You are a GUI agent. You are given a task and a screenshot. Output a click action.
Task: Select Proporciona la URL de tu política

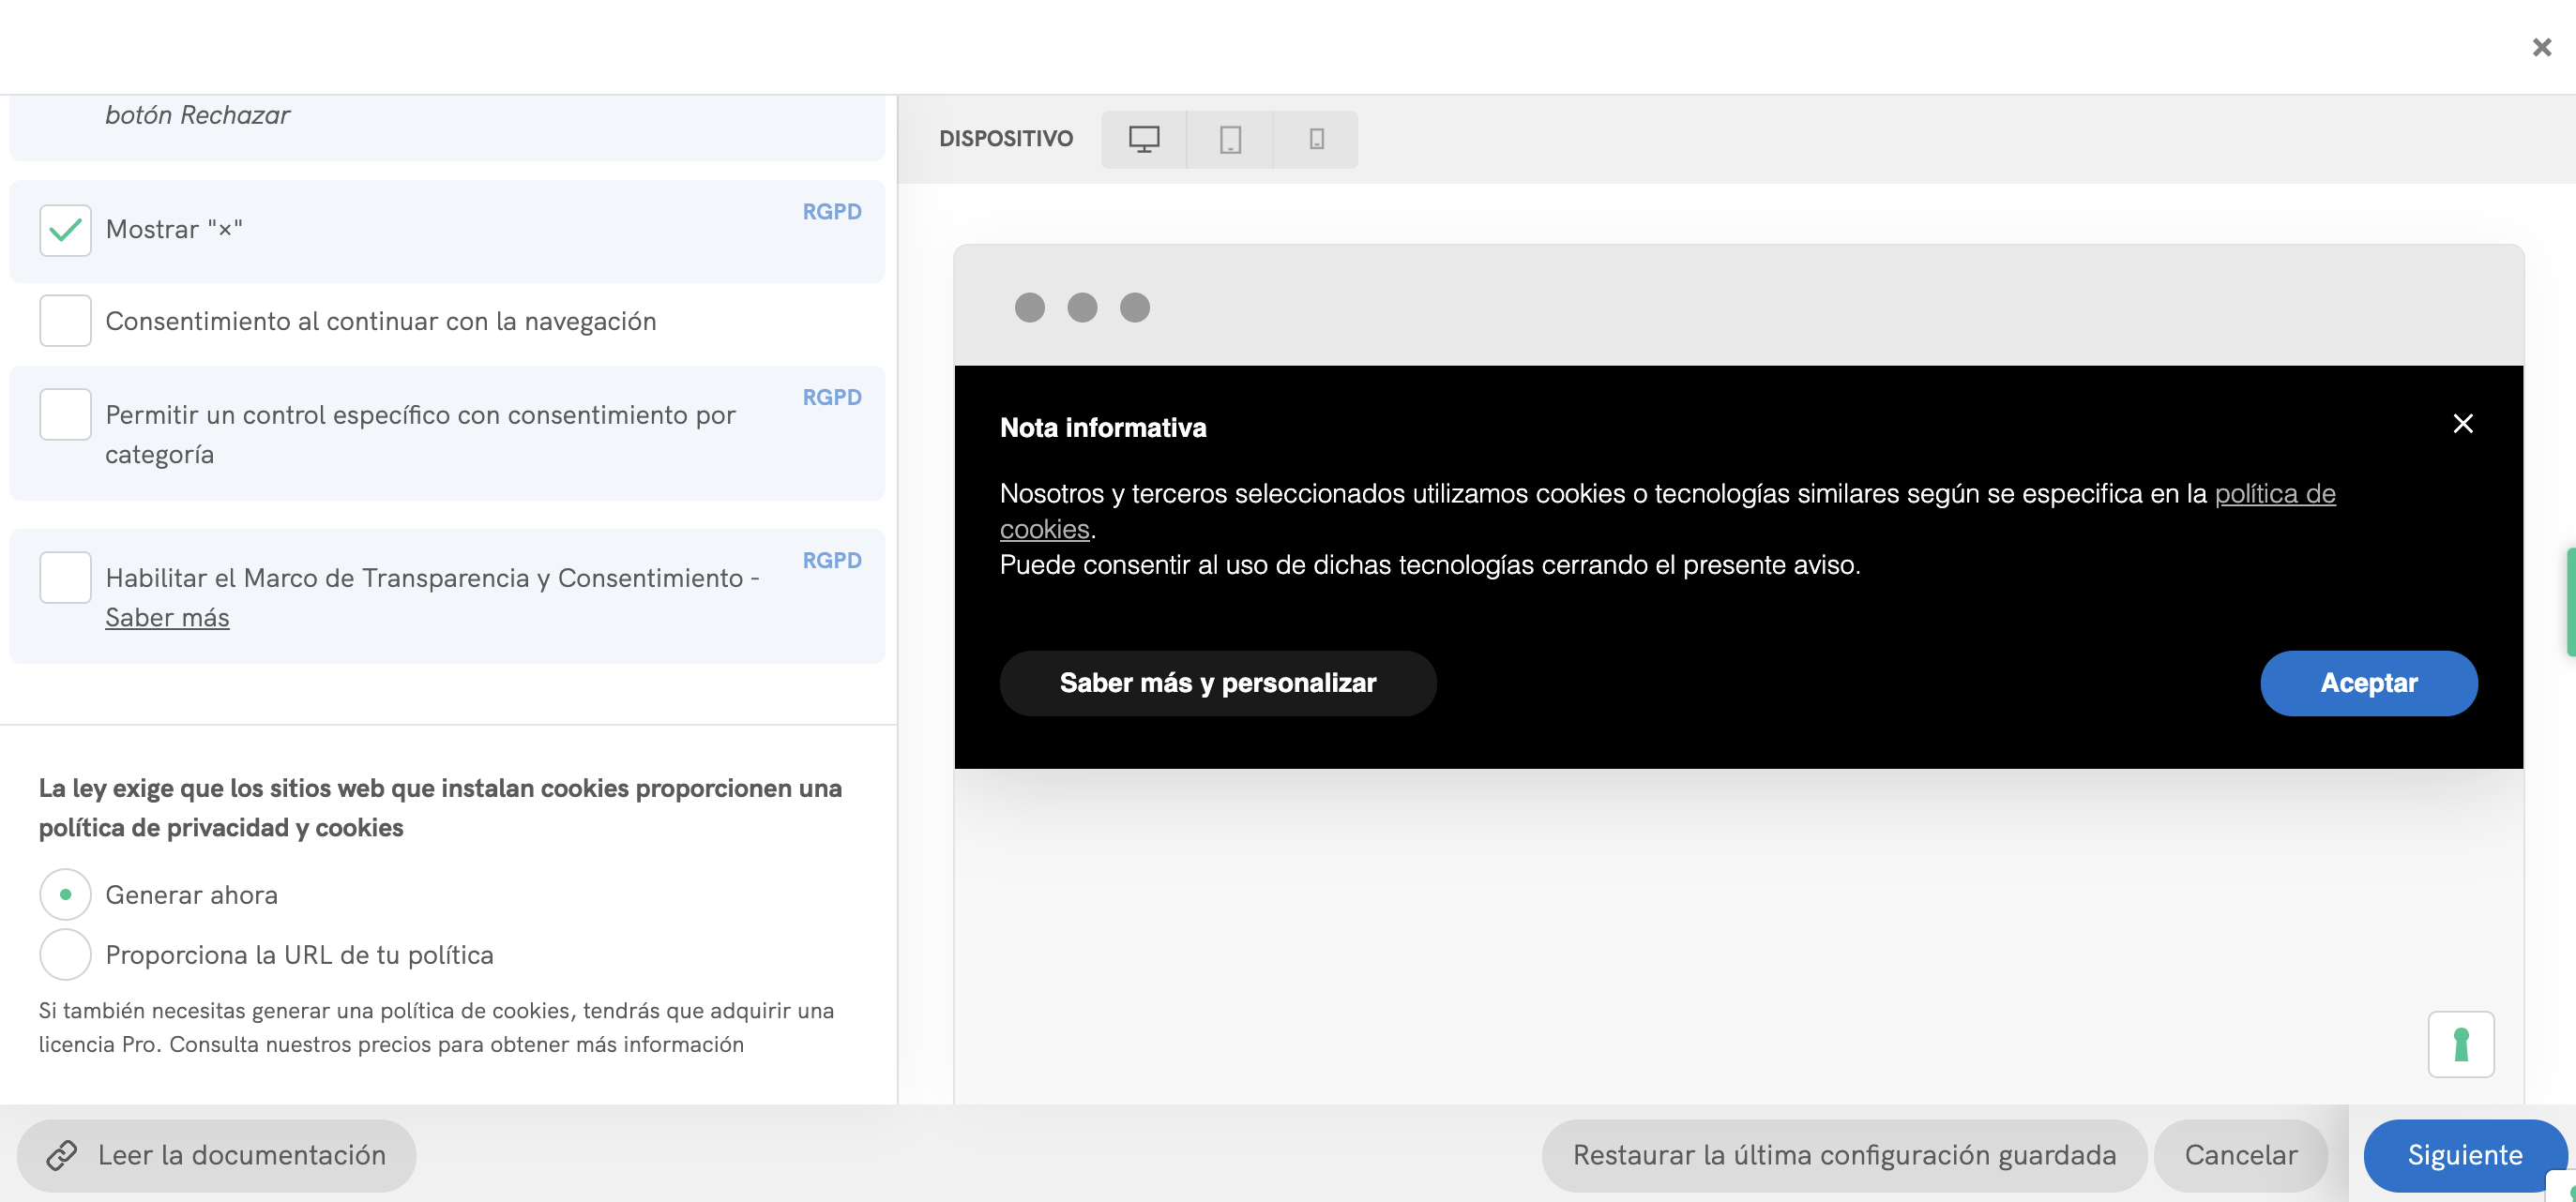65,954
